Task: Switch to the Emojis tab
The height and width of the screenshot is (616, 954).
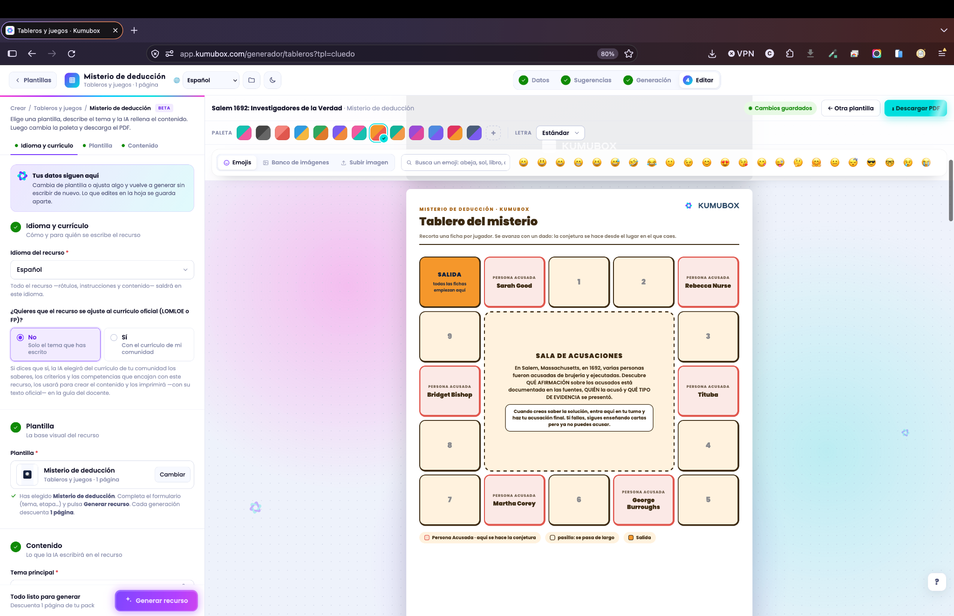Action: [x=238, y=162]
